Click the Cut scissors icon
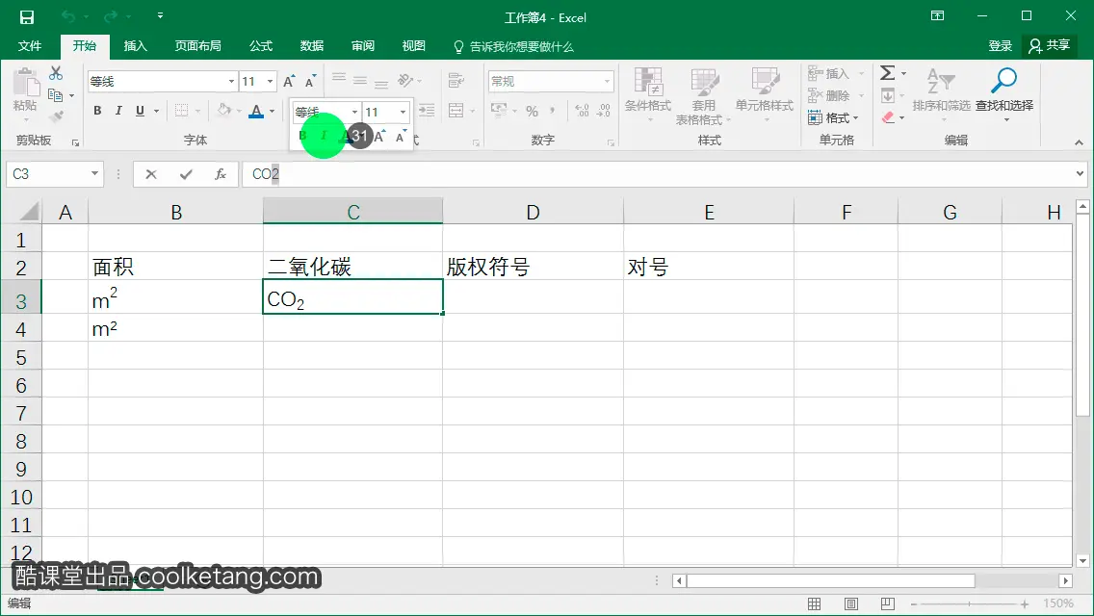The height and width of the screenshot is (616, 1094). [56, 73]
